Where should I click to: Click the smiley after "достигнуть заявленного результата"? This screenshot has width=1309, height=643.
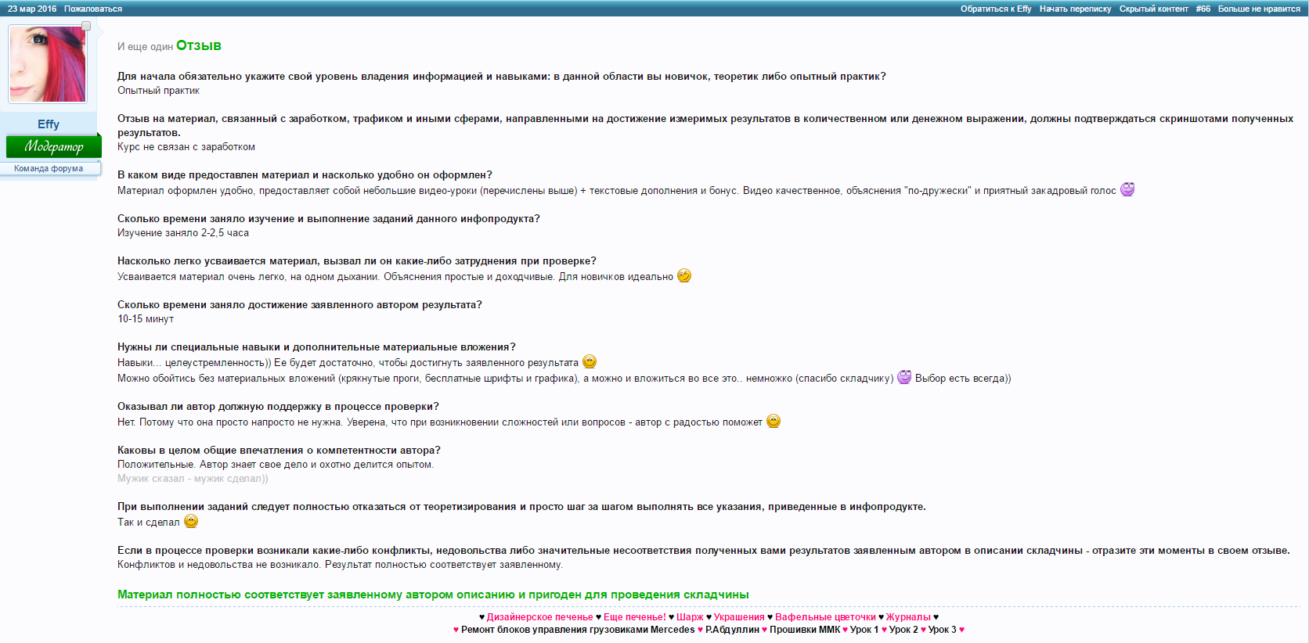pos(590,361)
